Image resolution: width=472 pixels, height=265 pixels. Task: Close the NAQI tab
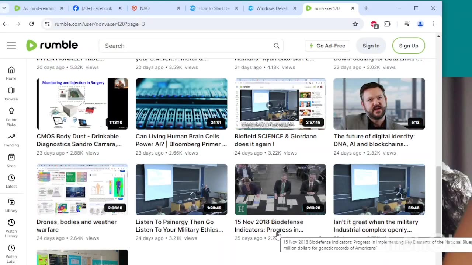point(178,8)
